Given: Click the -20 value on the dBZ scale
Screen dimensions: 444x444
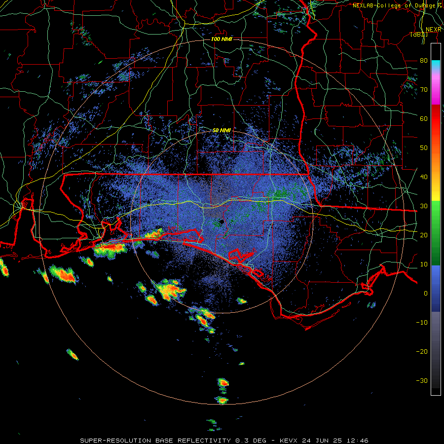Looking at the screenshot, I should click(422, 351).
